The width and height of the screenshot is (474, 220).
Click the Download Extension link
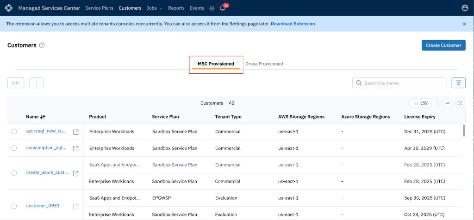(x=293, y=24)
